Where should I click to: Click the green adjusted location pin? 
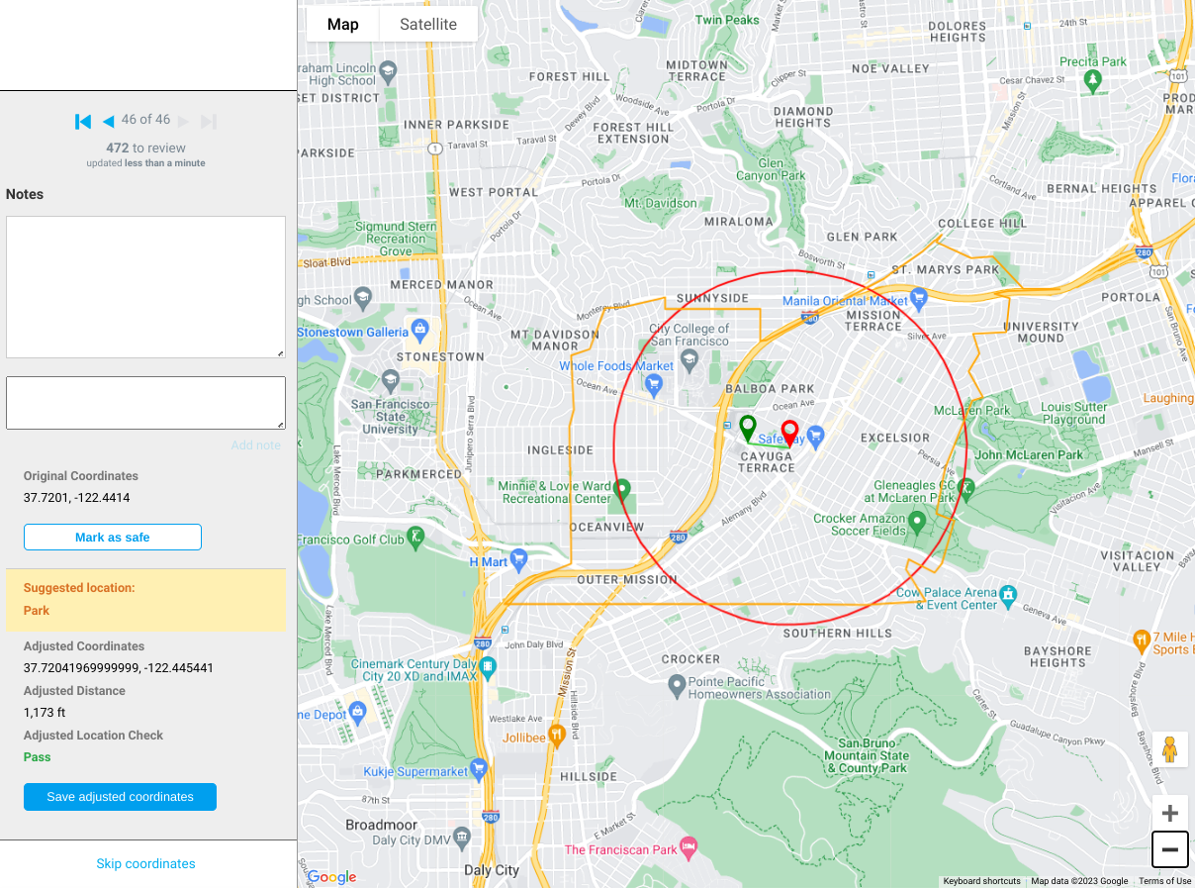click(x=747, y=428)
